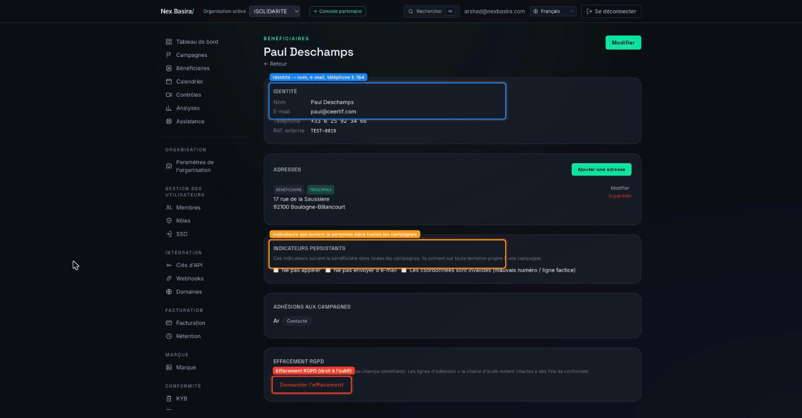Click the KYB clipboard icon
The width and height of the screenshot is (802, 418).
click(x=169, y=399)
